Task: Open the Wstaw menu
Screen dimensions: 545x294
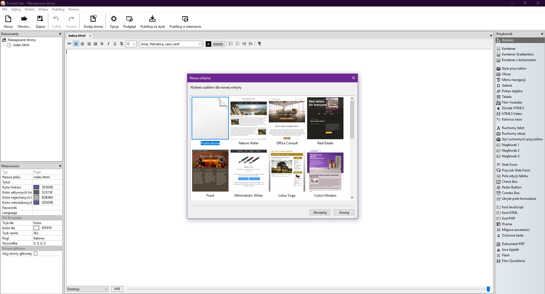Action: tap(43, 9)
